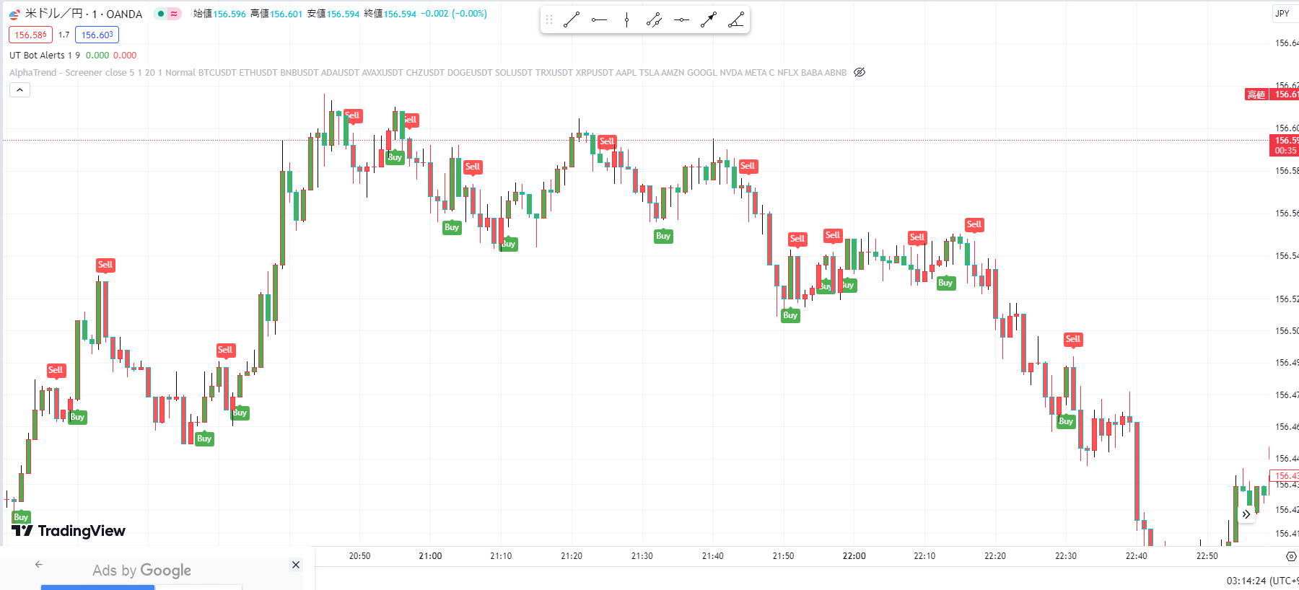Choose the Parallel Channel drawing tool
This screenshot has height=590, width=1299.
click(x=654, y=20)
